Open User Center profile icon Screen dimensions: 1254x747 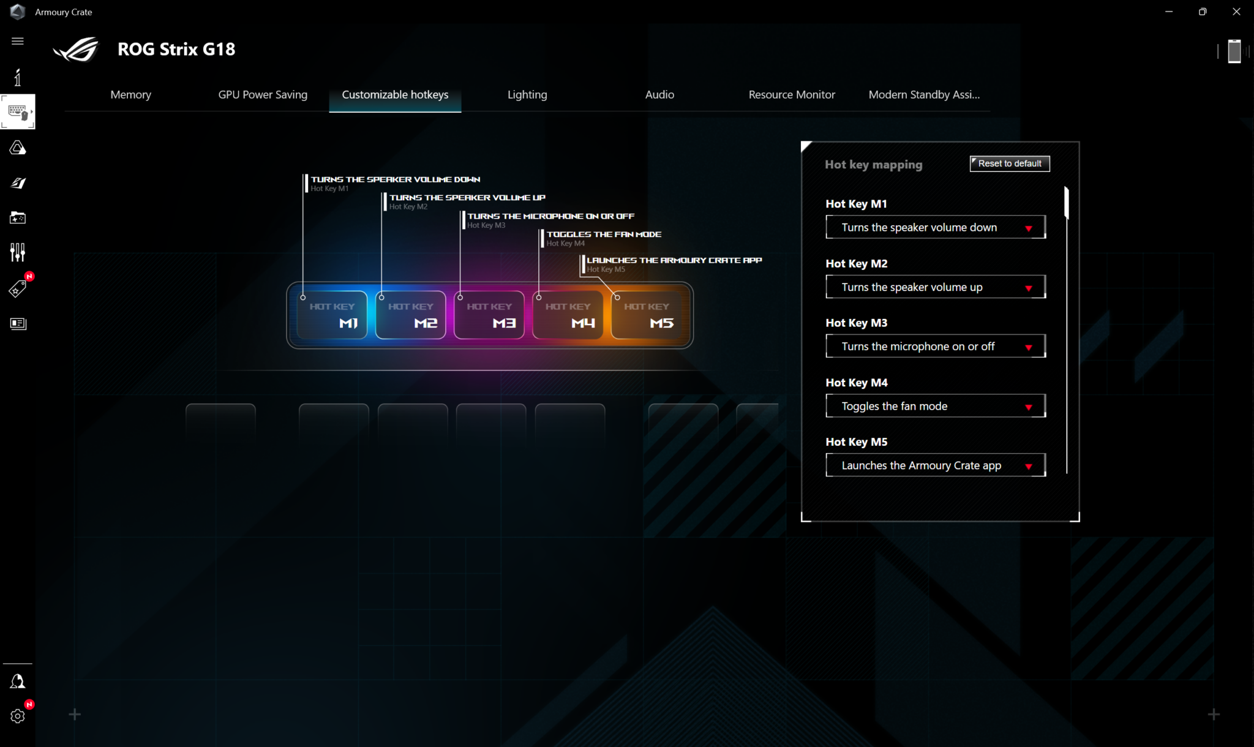[17, 681]
